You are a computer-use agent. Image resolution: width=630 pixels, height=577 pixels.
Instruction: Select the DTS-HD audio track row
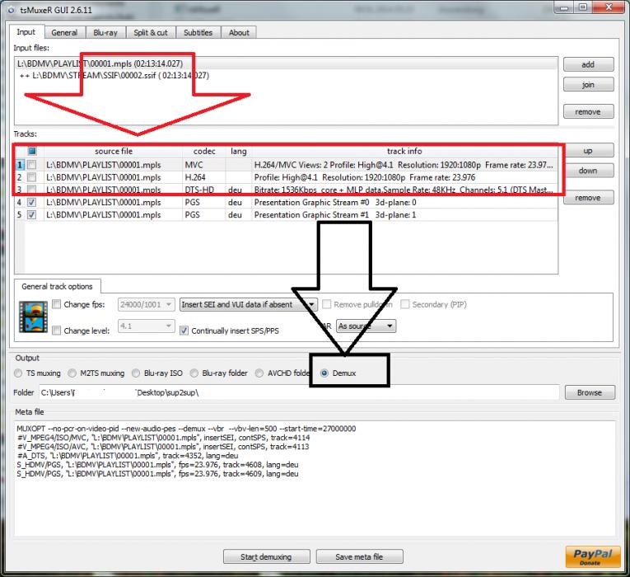tap(287, 190)
